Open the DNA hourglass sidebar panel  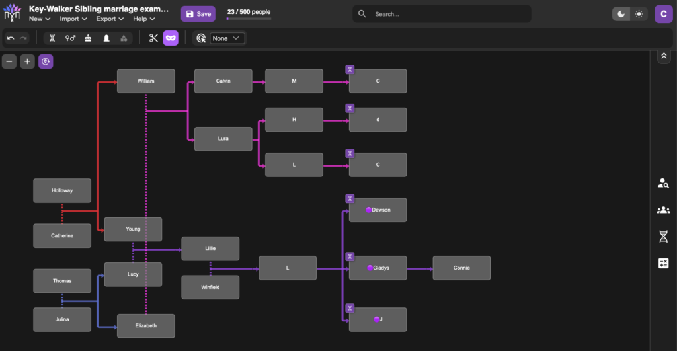pyautogui.click(x=663, y=237)
